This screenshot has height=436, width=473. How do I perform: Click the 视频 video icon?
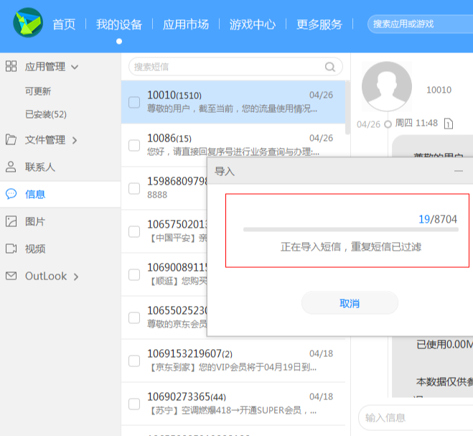click(11, 249)
